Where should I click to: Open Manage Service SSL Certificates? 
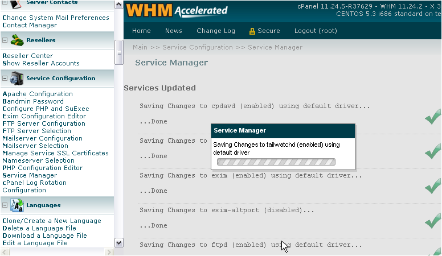[x=55, y=153]
